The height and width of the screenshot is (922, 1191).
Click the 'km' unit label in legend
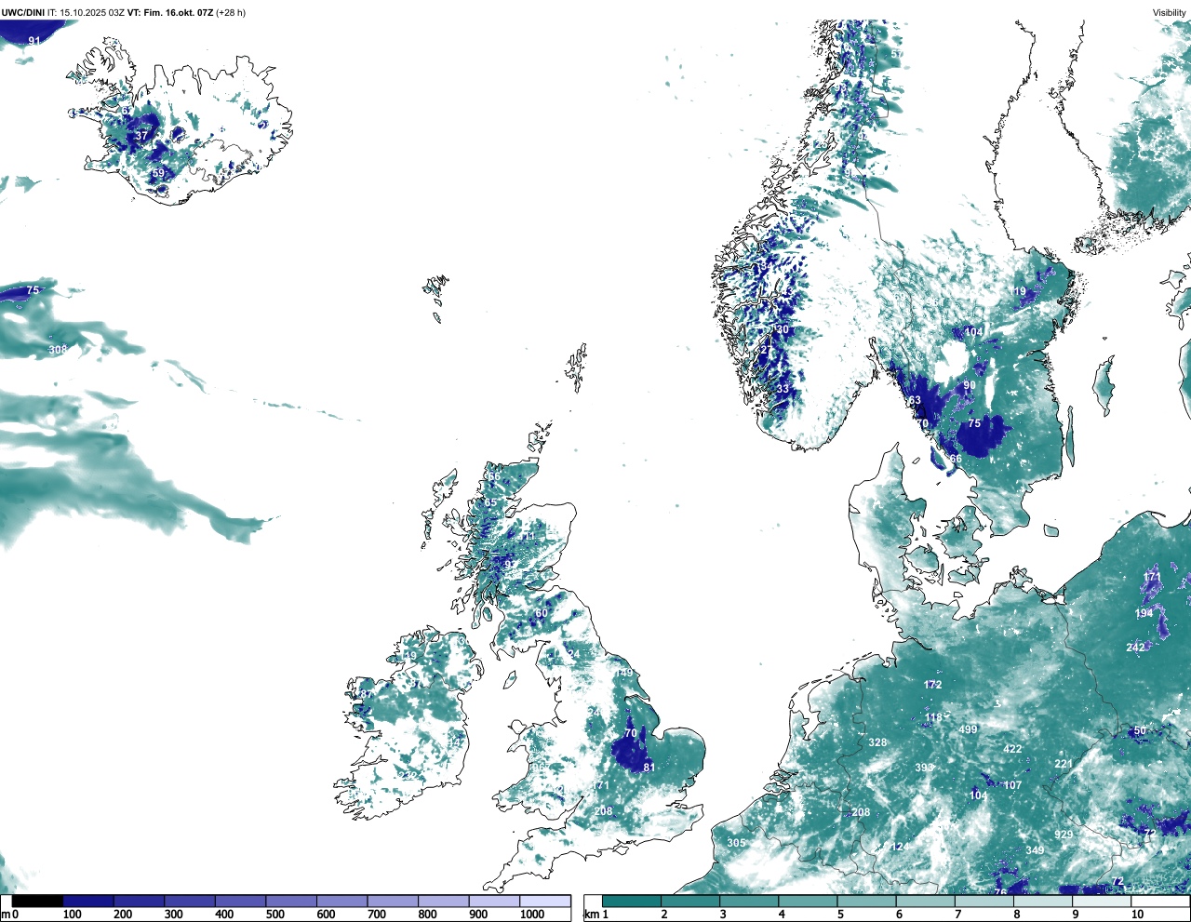click(591, 915)
